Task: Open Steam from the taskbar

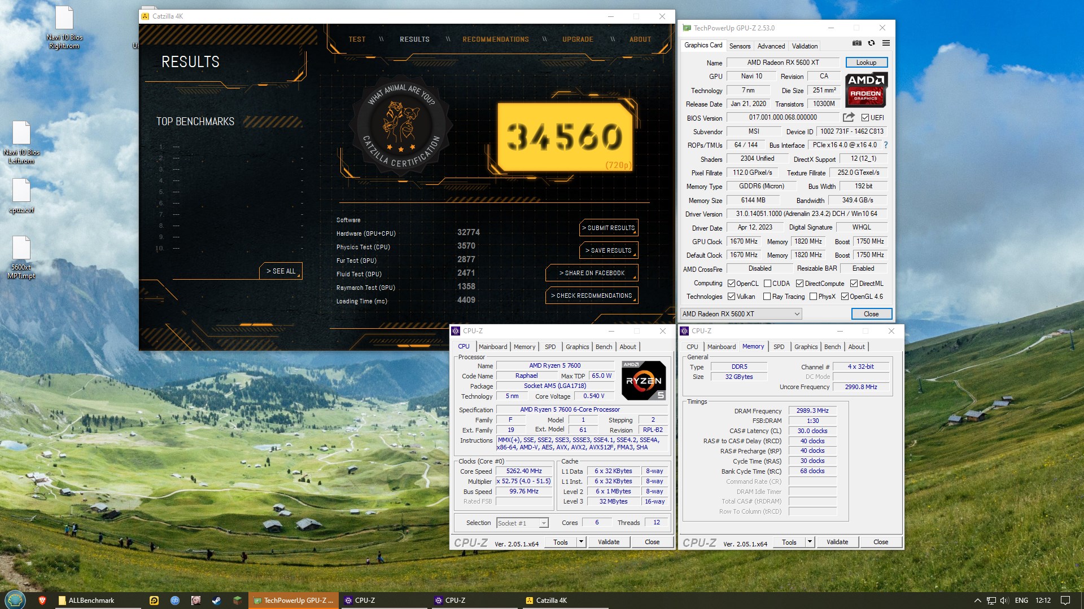Action: point(216,601)
